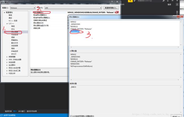184x117 pixels.
Task: Select 高级 under C/C++
Action: click(13, 48)
